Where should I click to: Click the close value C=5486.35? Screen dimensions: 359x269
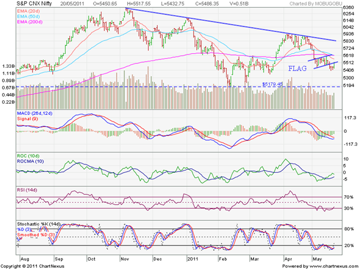[206, 4]
